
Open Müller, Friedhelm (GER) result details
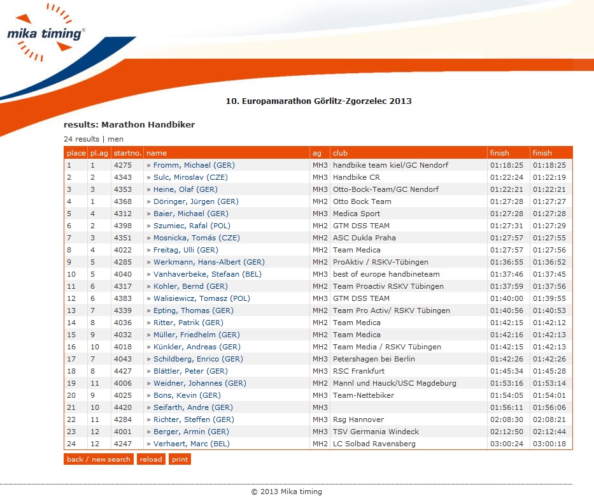tap(197, 335)
